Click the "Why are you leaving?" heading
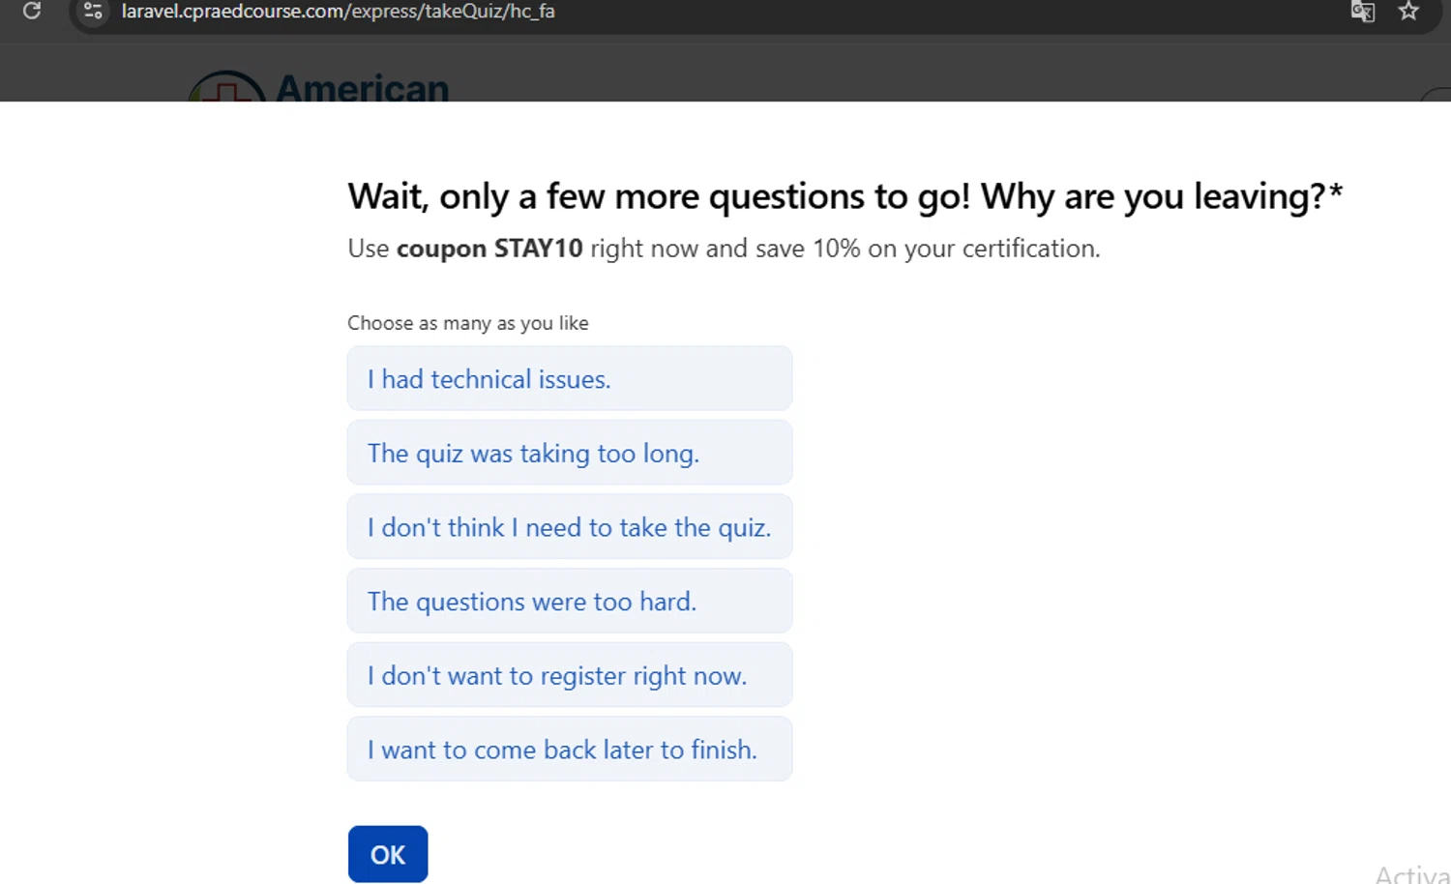The width and height of the screenshot is (1451, 884). pos(1151,196)
